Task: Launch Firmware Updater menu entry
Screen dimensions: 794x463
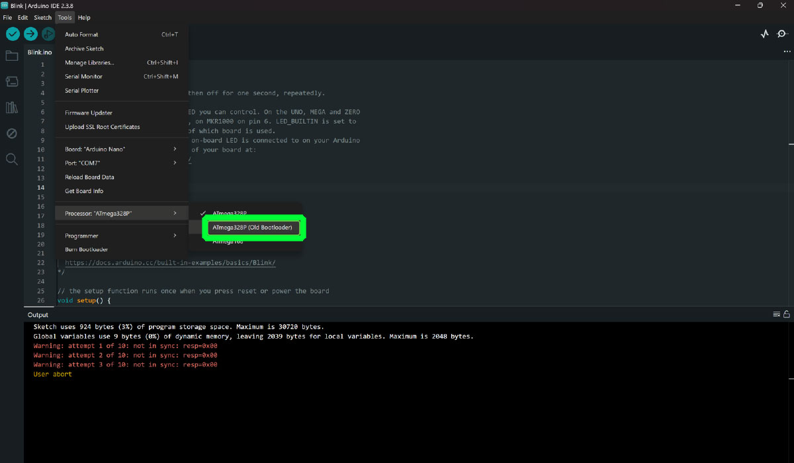Action: (122, 112)
